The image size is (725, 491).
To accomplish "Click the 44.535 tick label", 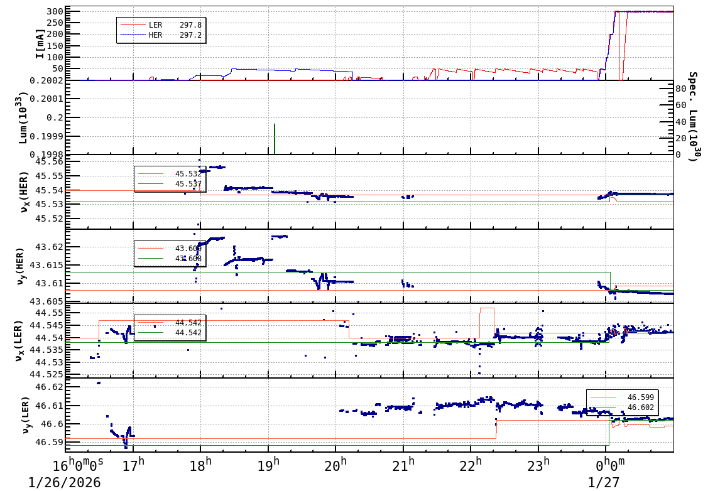I will click(x=46, y=350).
